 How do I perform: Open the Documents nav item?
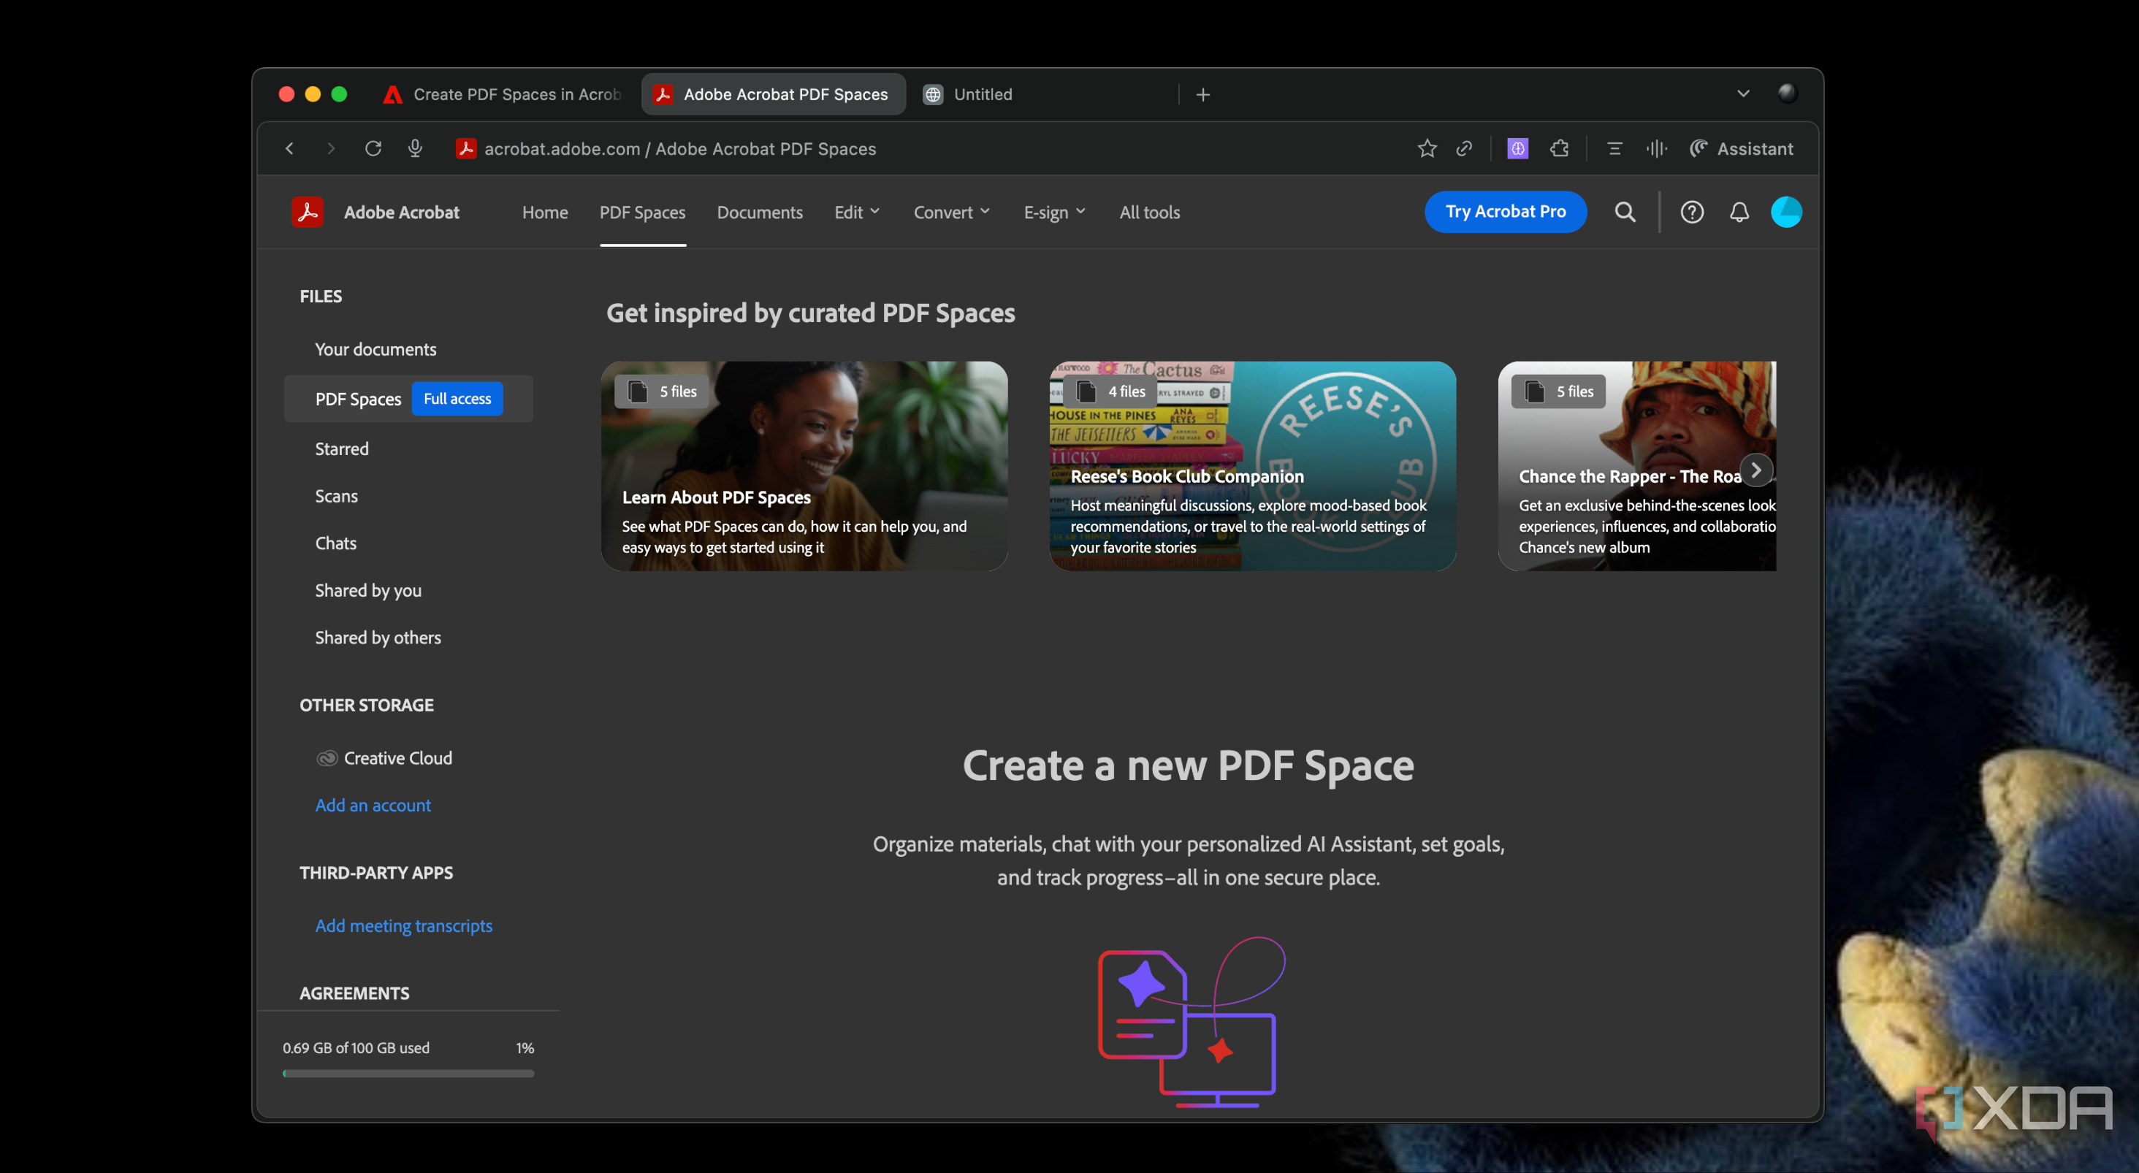tap(760, 213)
